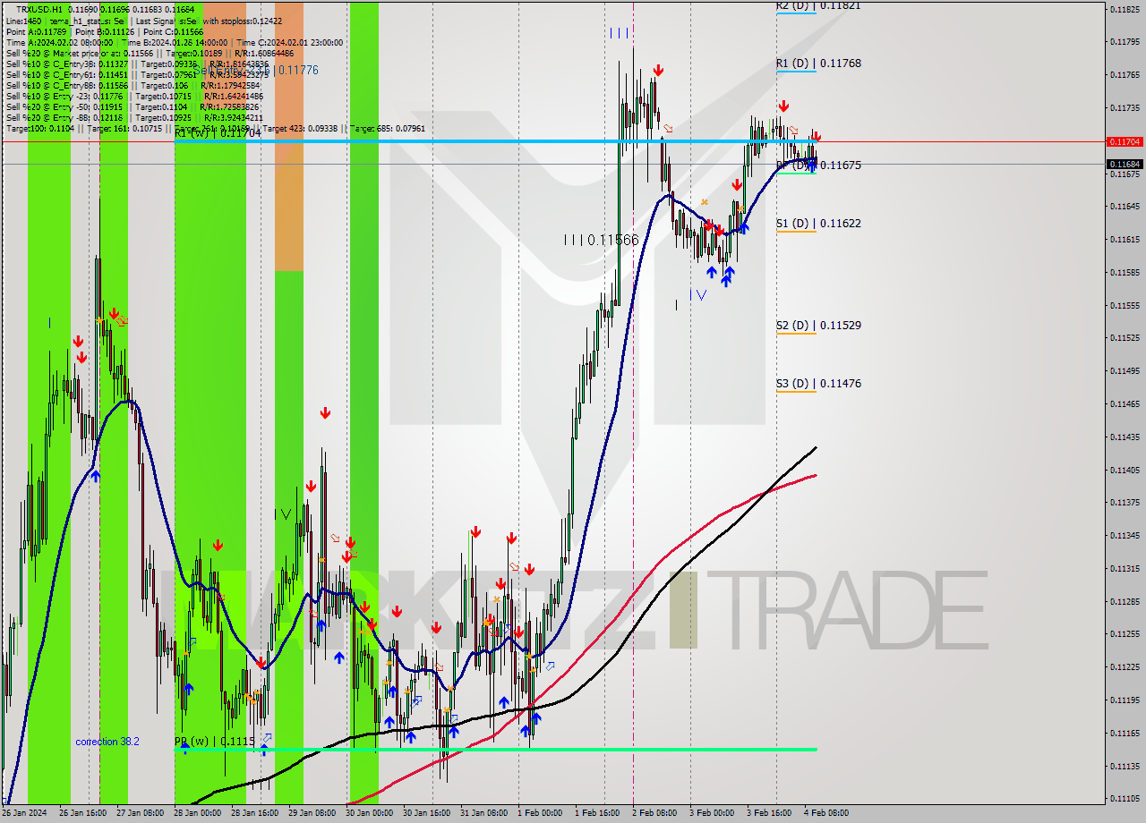This screenshot has height=823, width=1146.
Task: Click the 0.11165 price on the scale
Action: tap(1124, 733)
